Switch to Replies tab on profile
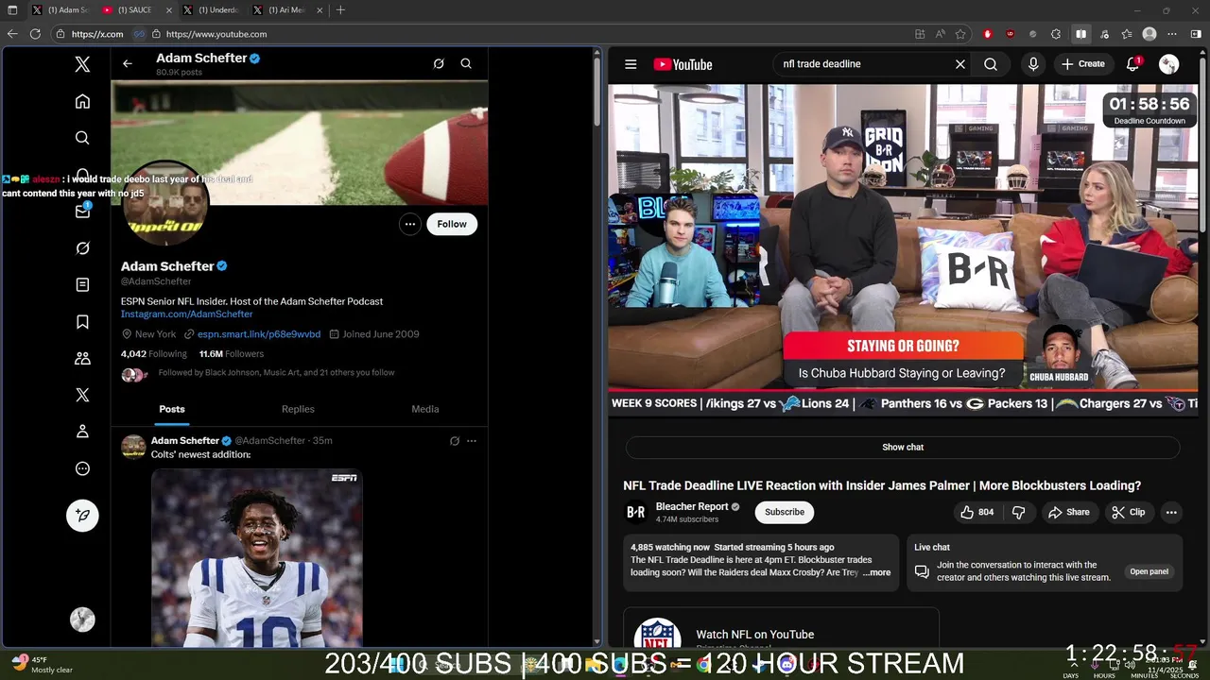1210x680 pixels. [298, 409]
